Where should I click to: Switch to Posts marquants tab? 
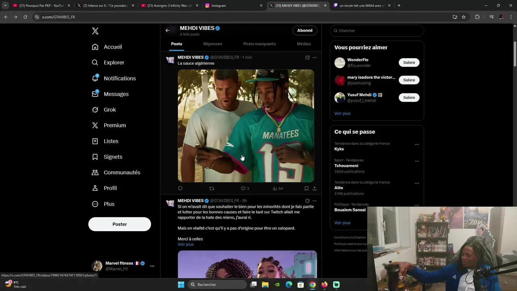(x=260, y=44)
